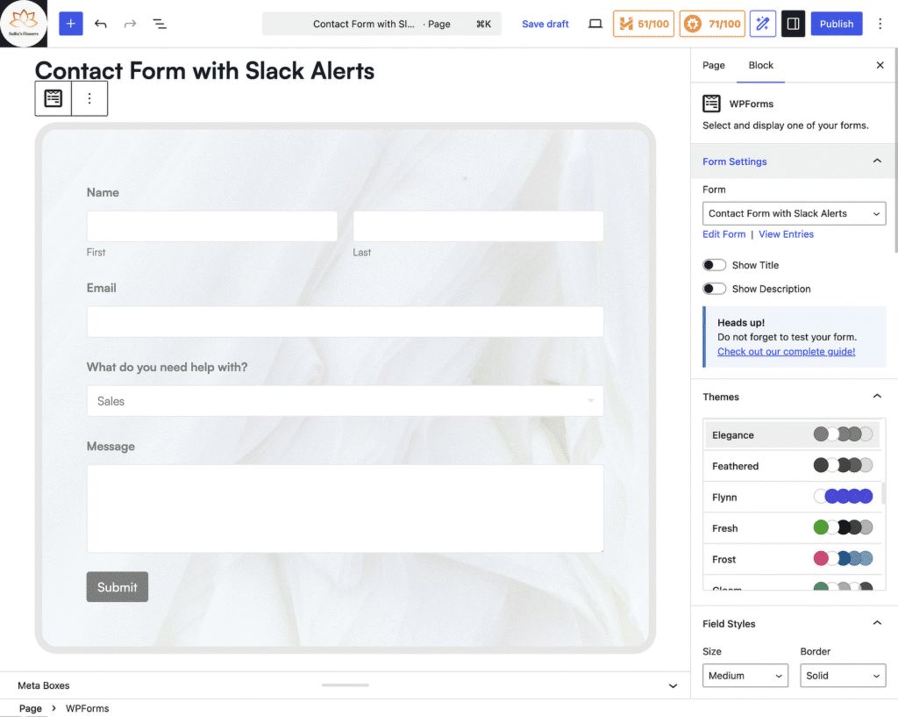Click Save draft
898x717 pixels.
[x=545, y=24]
